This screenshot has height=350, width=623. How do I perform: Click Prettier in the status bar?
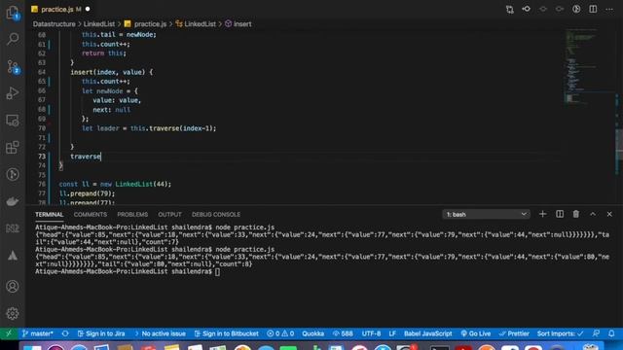514,333
